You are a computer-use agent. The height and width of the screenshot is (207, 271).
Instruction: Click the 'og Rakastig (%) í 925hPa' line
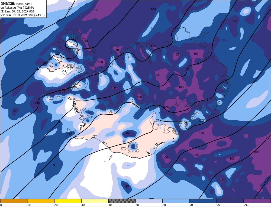[x=17, y=8]
